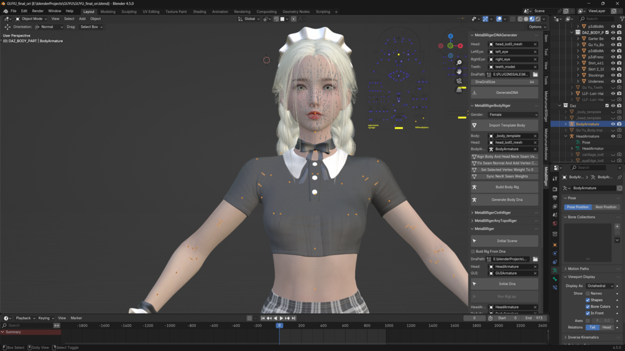Open the Render menu
Viewport: 625px width, 351px height.
click(x=37, y=11)
